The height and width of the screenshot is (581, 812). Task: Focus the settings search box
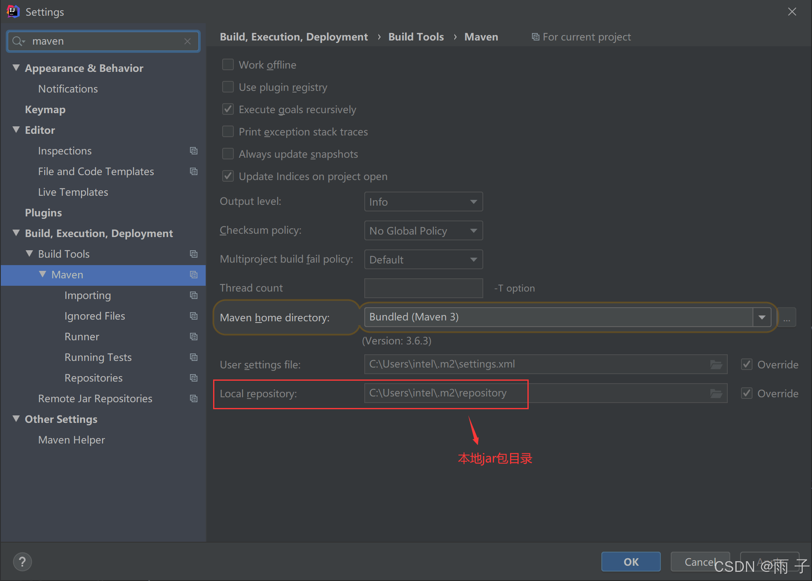103,41
